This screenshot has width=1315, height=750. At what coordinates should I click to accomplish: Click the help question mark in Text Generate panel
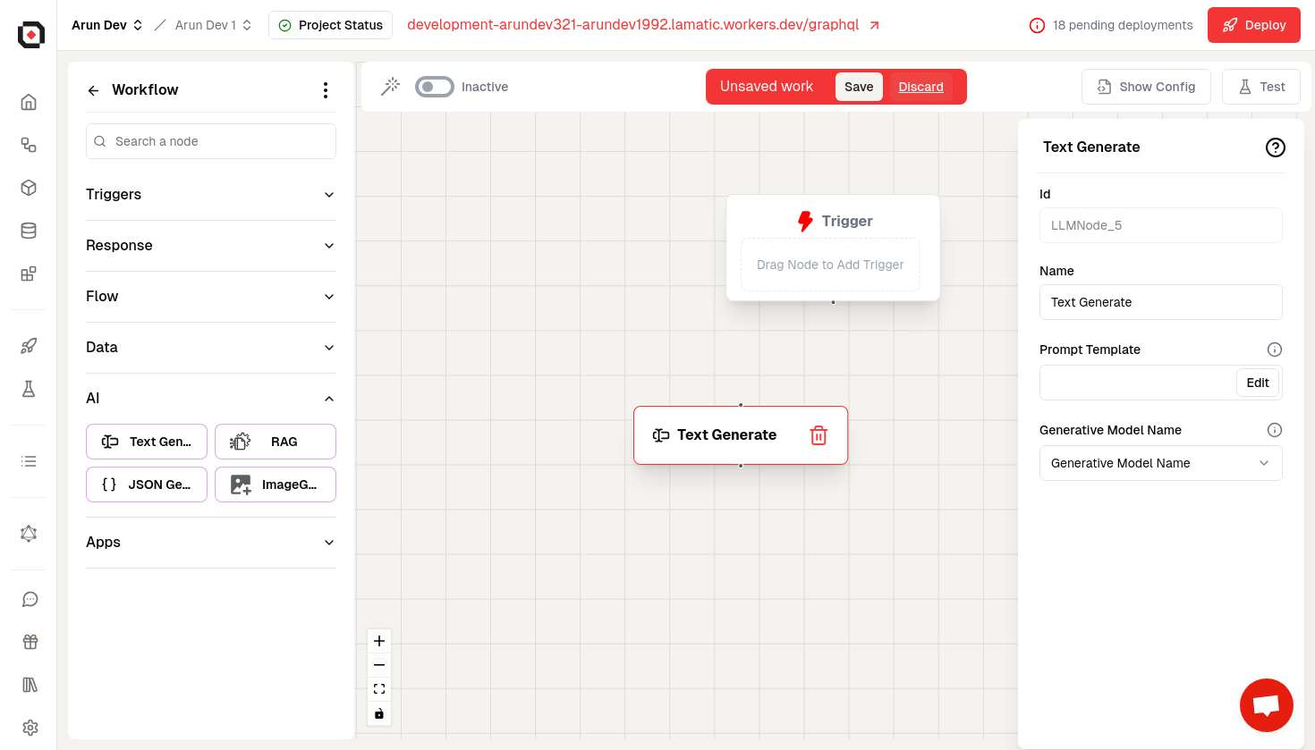(1275, 147)
